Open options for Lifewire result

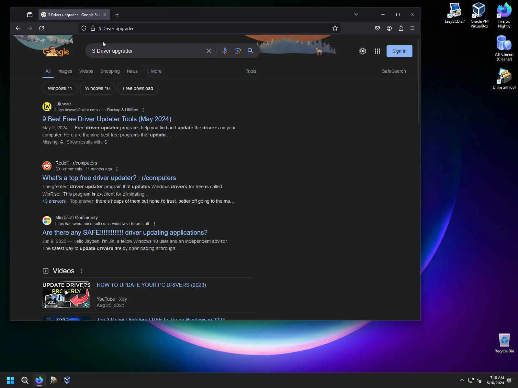[x=143, y=110]
